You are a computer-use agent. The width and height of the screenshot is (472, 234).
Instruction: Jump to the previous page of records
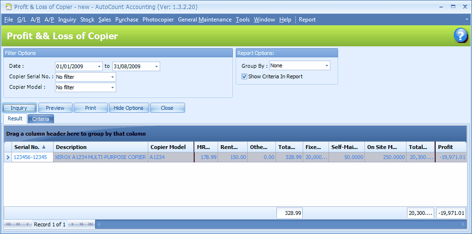click(x=18, y=224)
